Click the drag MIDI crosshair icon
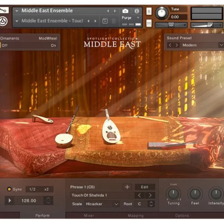Viewport: 224px width, 224px height. 127,187
